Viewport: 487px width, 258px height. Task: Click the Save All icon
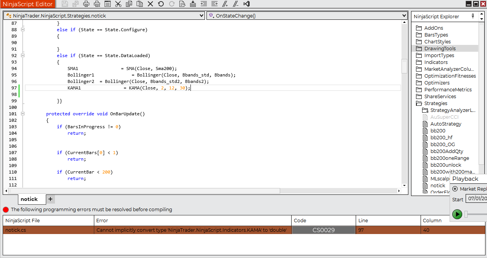click(x=76, y=4)
